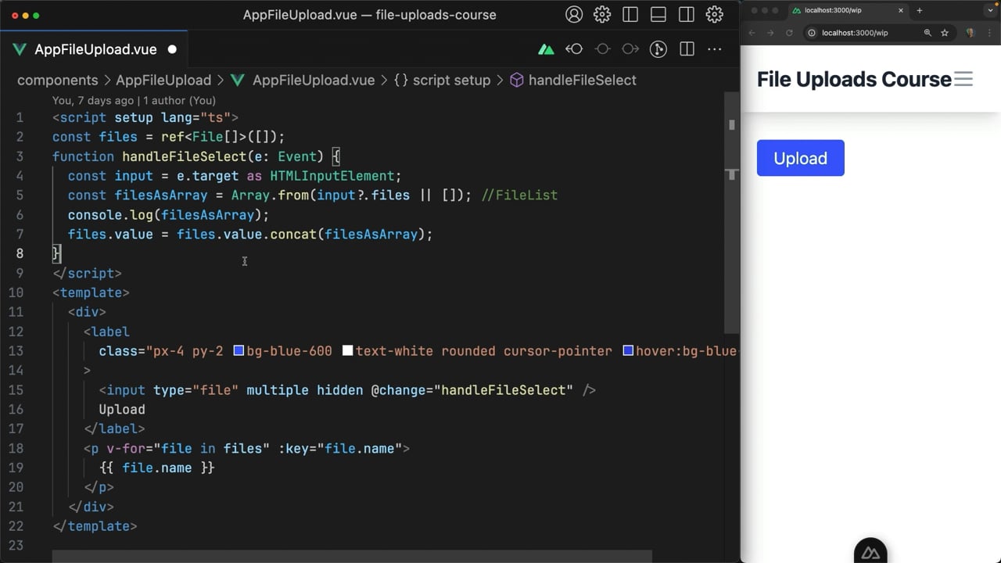The image size is (1001, 563).
Task: Click the site info icon in address bar
Action: 812,33
